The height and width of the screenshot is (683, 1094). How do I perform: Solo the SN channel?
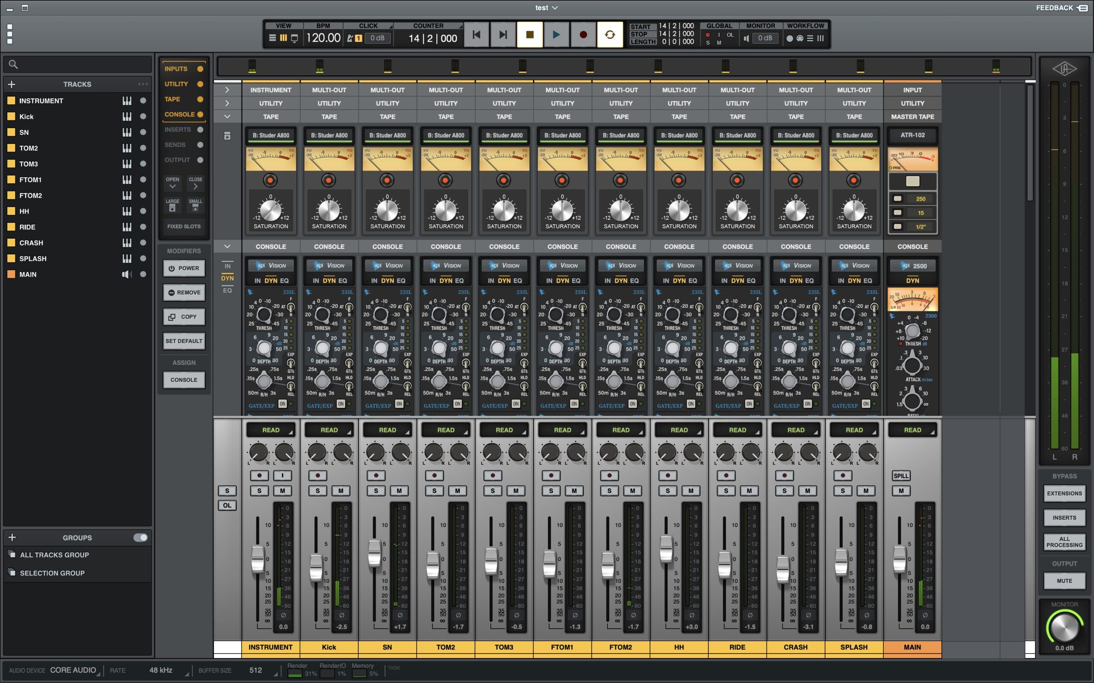point(376,490)
